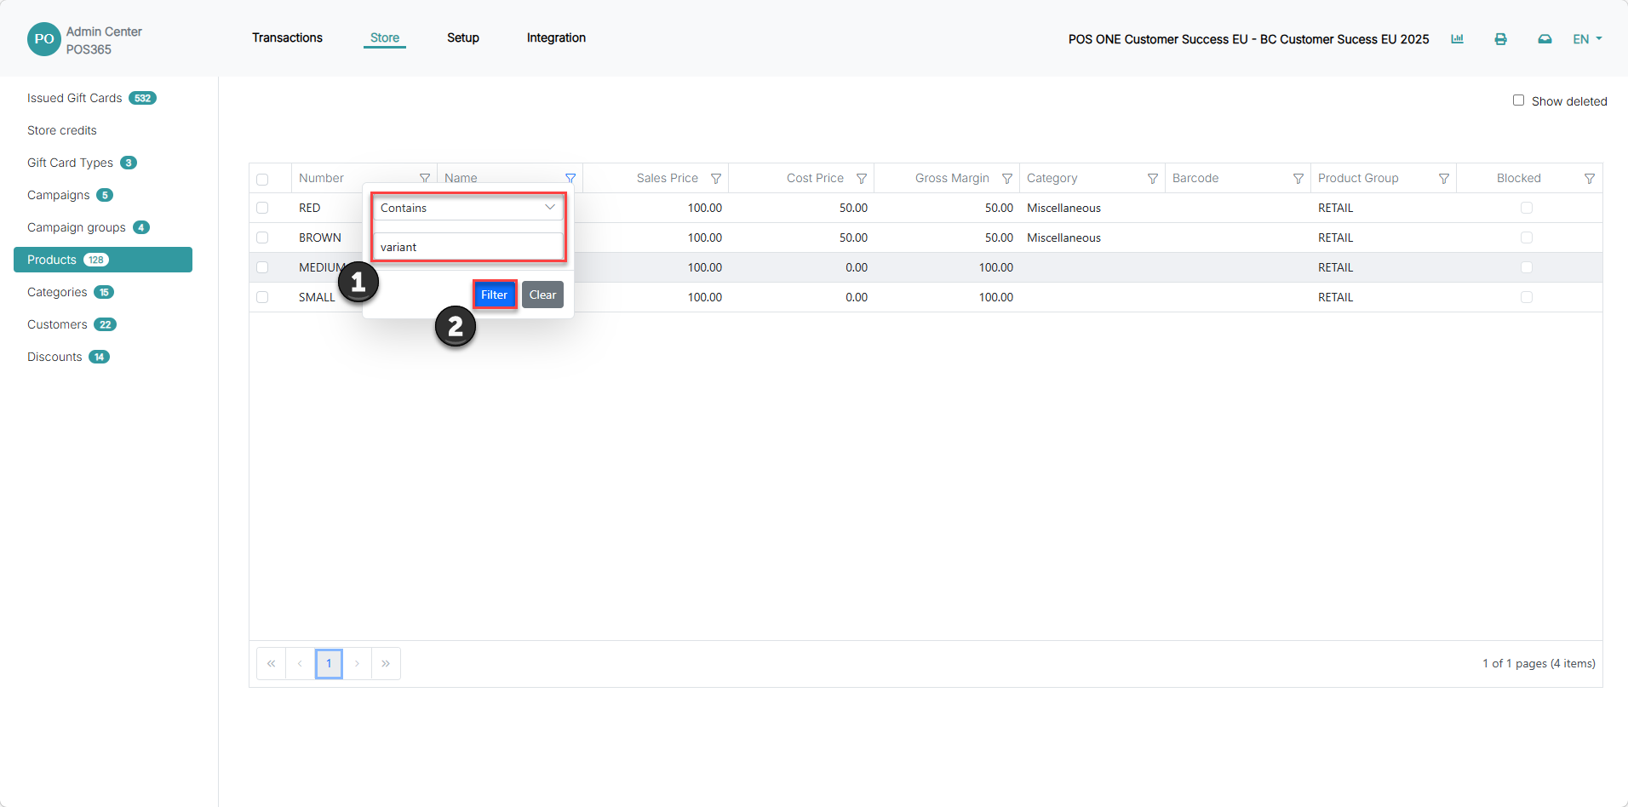The width and height of the screenshot is (1628, 807).
Task: Open Store credits in sidebar
Action: tap(62, 130)
